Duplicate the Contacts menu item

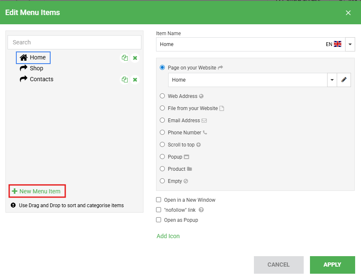click(125, 80)
